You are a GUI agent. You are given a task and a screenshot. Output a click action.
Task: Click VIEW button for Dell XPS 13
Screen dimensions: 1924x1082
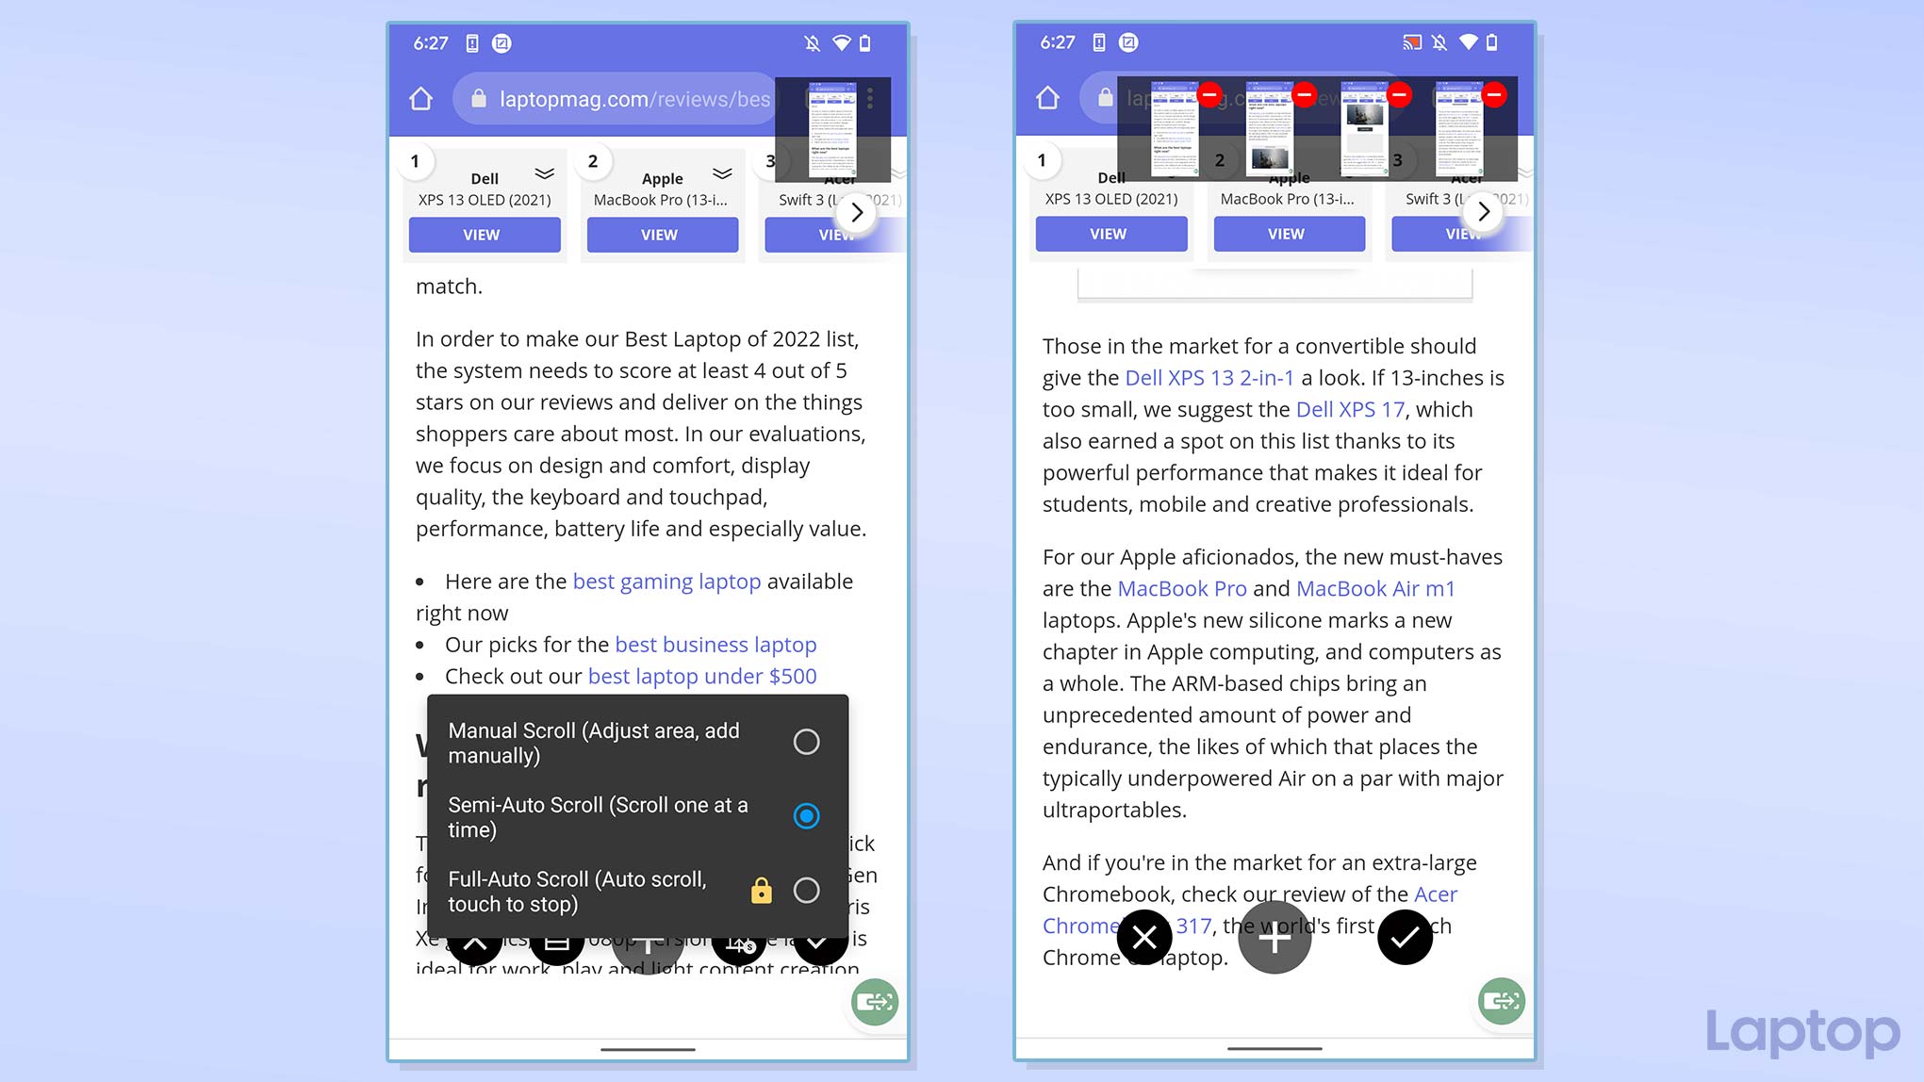[x=481, y=234]
